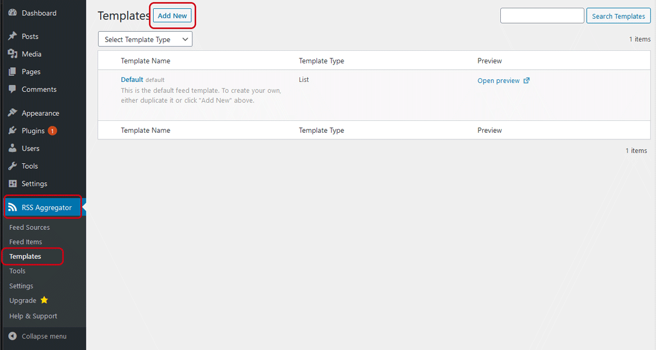Viewport: 656px width, 350px height.
Task: Open the Select Template Type dropdown
Action: [x=145, y=39]
